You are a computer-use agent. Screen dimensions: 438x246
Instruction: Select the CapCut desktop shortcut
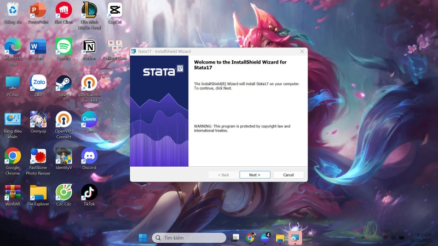(115, 13)
